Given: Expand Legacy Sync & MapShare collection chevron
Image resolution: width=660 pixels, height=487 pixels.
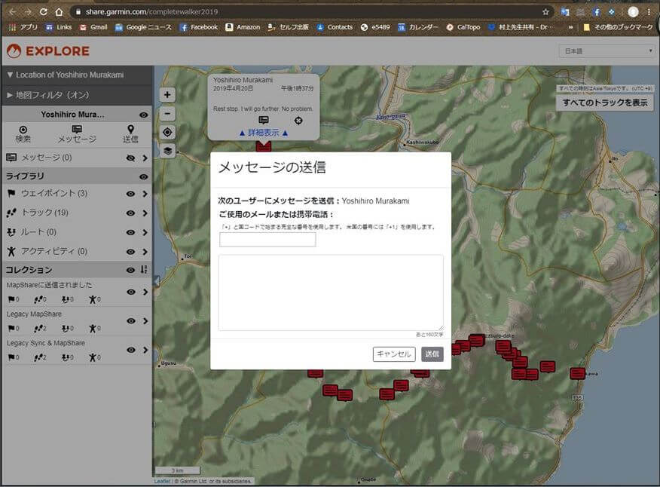Looking at the screenshot, I should point(145,350).
